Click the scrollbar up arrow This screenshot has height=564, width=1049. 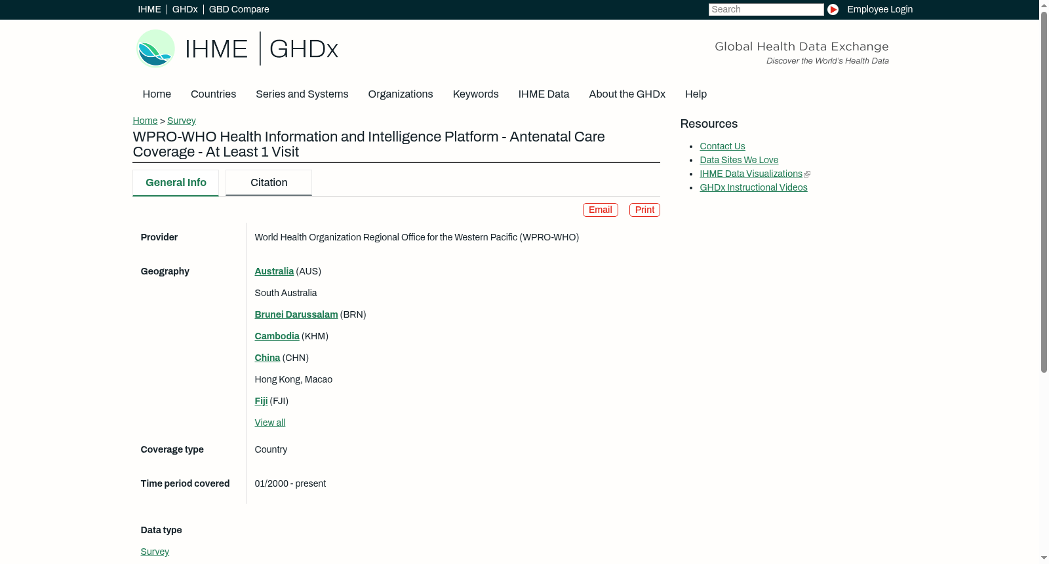(1044, 5)
